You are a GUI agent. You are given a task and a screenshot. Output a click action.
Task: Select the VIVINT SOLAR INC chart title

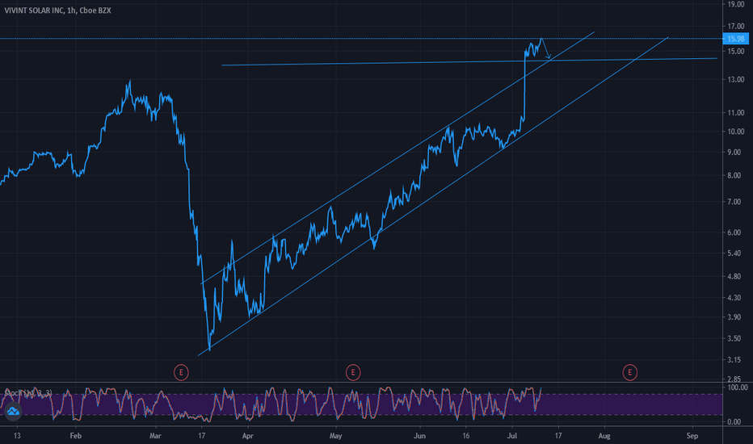point(57,10)
